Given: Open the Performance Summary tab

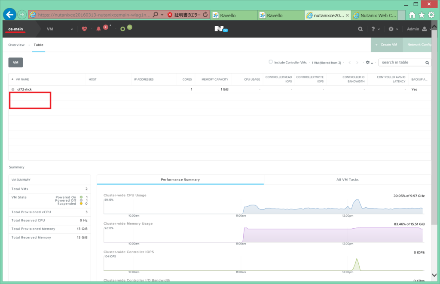Looking at the screenshot, I should click(180, 179).
